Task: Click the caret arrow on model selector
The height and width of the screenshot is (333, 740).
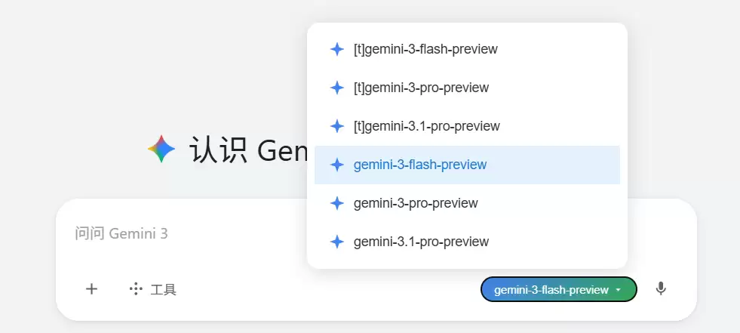Action: (x=619, y=290)
